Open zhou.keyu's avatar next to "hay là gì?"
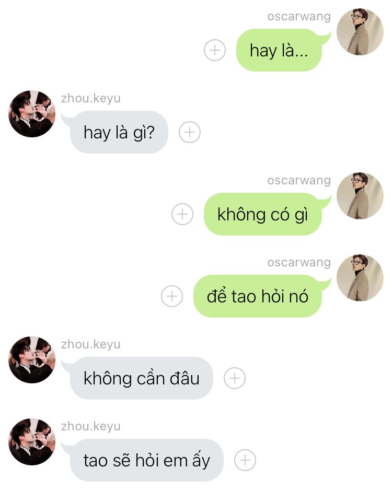The height and width of the screenshot is (492, 392). point(32,114)
